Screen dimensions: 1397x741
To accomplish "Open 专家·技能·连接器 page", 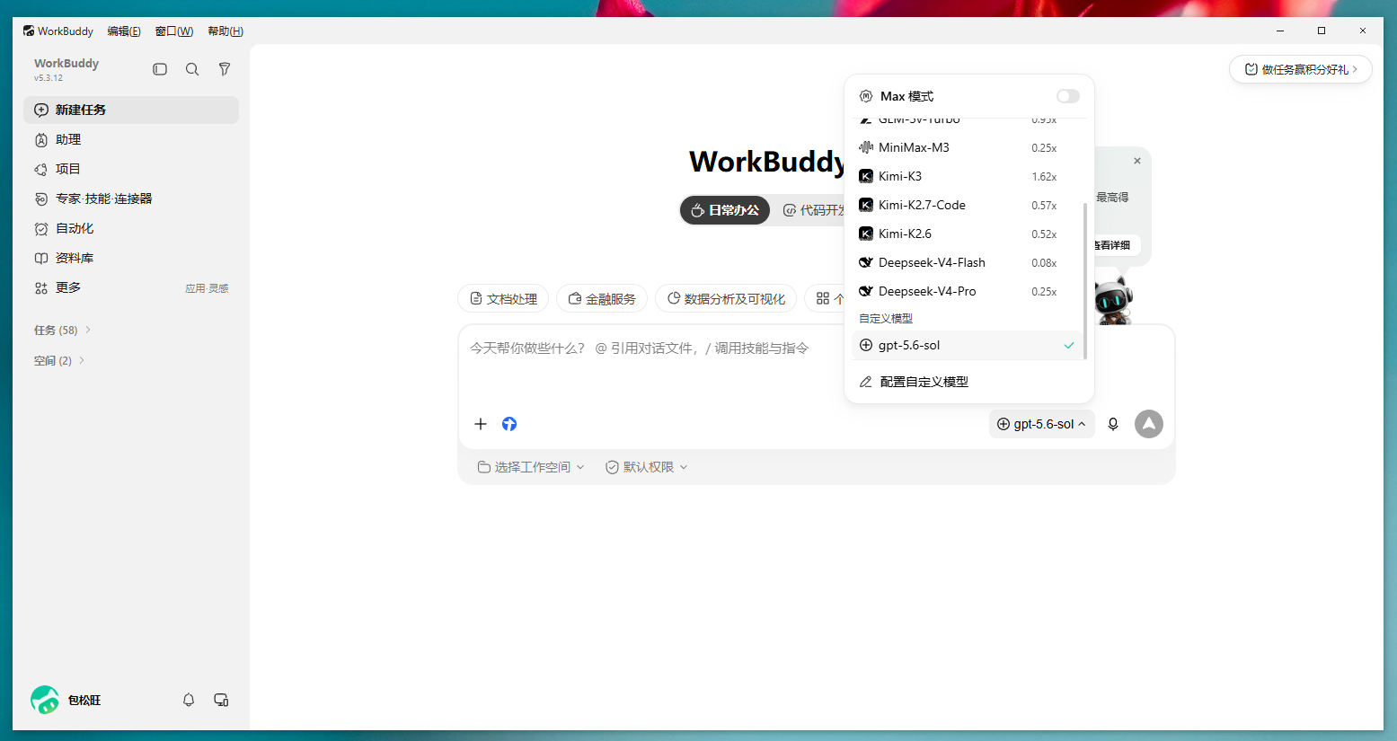I will click(x=131, y=198).
